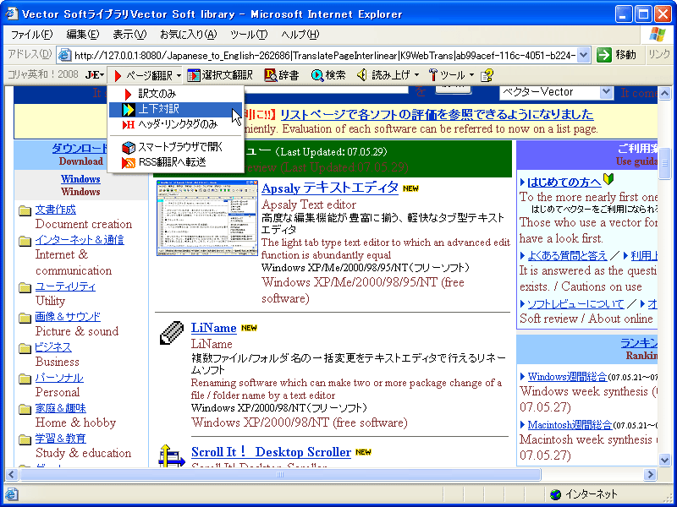Expand the ツール toolbar dropdown arrow

tap(471, 75)
